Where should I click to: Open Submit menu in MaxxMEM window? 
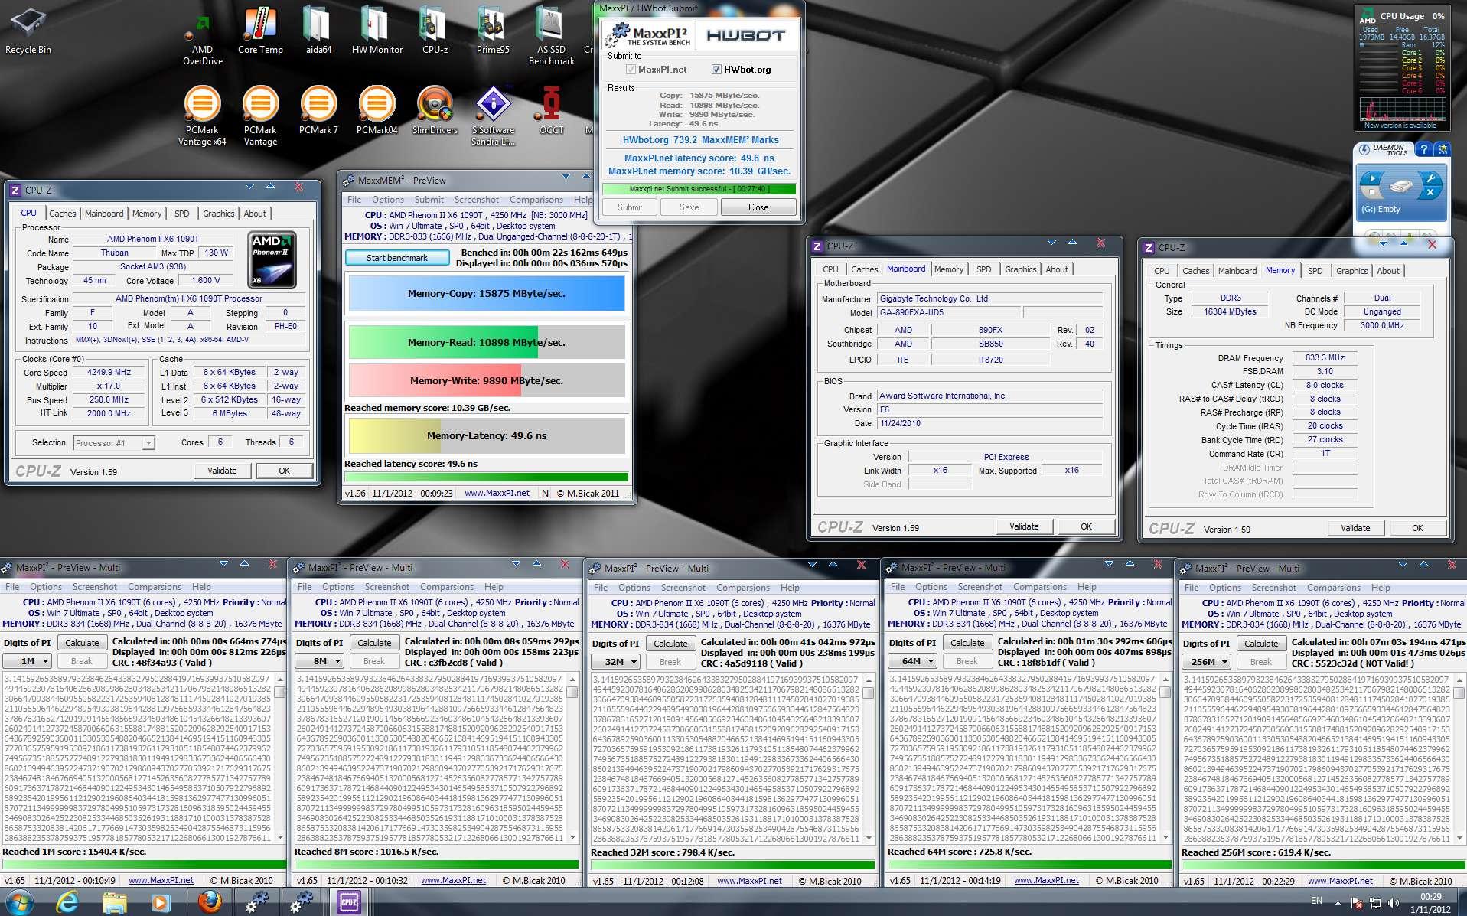429,200
